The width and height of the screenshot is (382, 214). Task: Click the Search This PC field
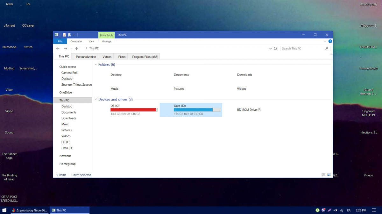pos(302,49)
